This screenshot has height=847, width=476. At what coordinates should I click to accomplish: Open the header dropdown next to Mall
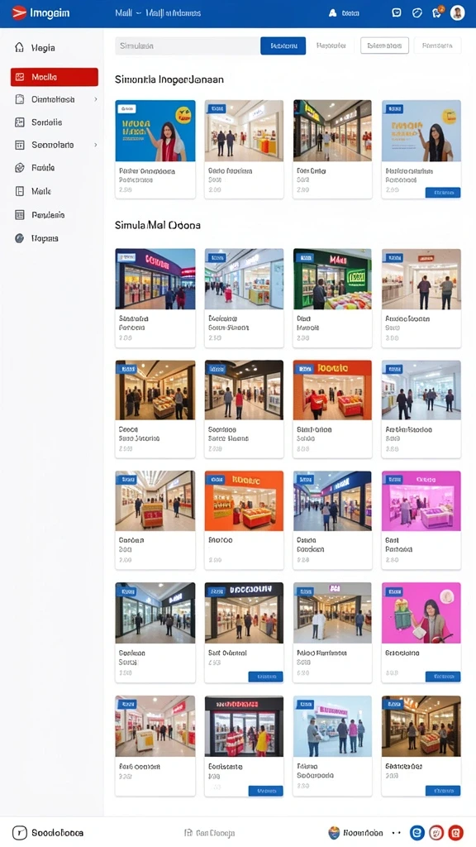(138, 13)
